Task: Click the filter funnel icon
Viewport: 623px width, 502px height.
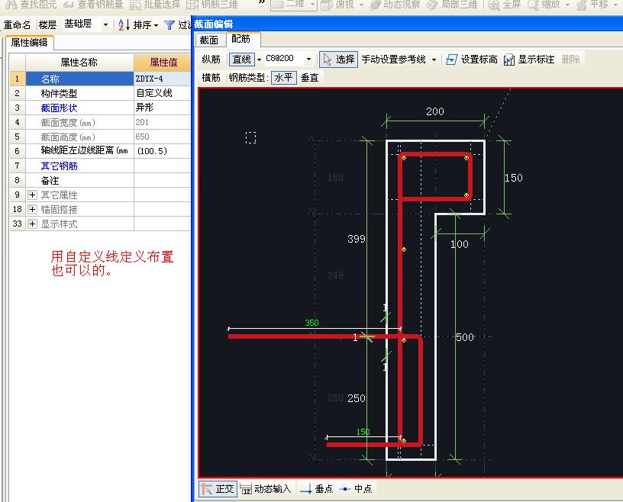Action: coord(169,25)
